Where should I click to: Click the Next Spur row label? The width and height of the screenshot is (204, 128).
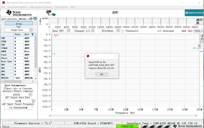6,61
